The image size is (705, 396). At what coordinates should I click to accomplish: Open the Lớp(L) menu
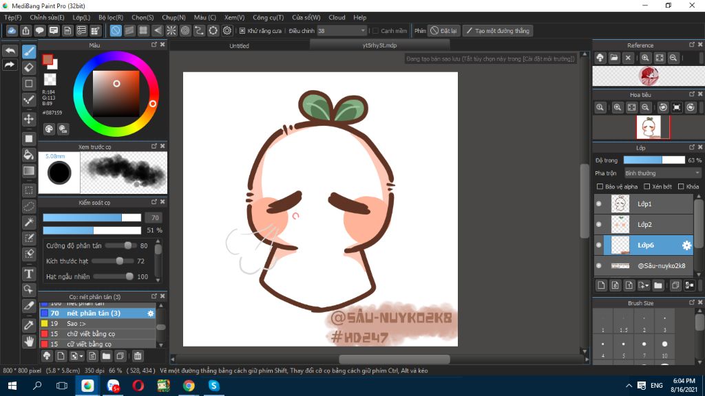[x=81, y=17]
